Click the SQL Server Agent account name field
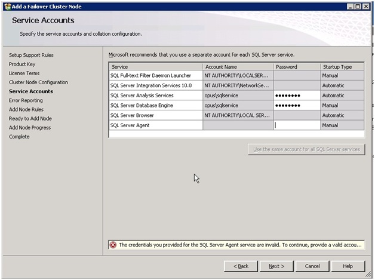The width and height of the screenshot is (375, 280). click(x=238, y=125)
